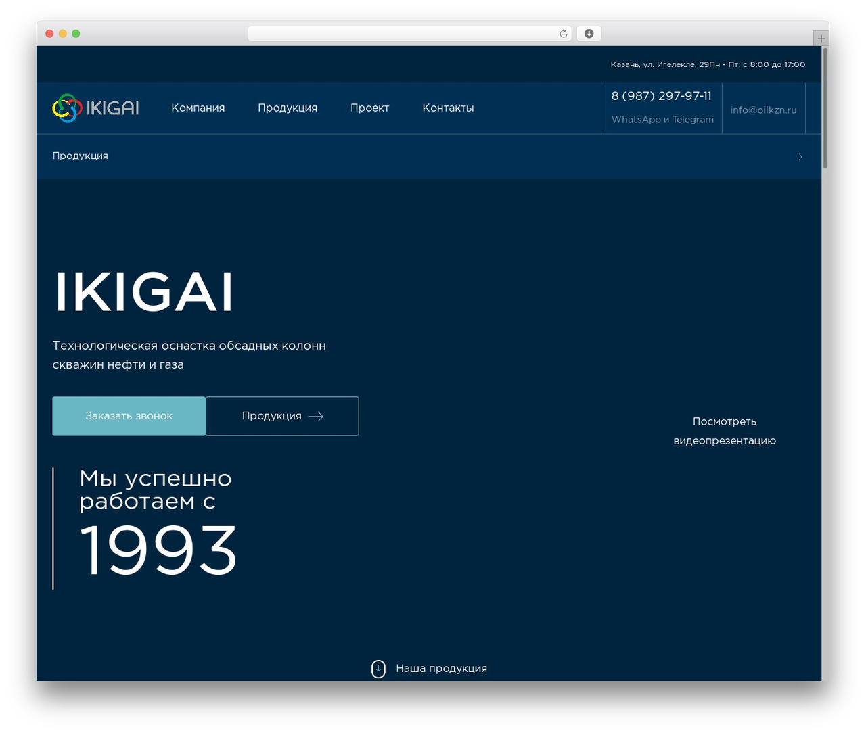This screenshot has width=866, height=733.
Task: Call the phone number 8 (987) 297-97-11
Action: 662,96
